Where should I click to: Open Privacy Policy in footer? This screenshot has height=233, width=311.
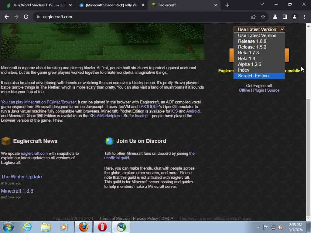coord(145,218)
